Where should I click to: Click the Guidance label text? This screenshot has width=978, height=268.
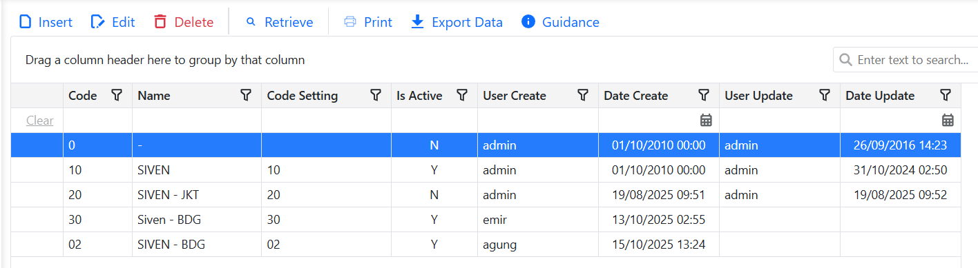coord(570,22)
